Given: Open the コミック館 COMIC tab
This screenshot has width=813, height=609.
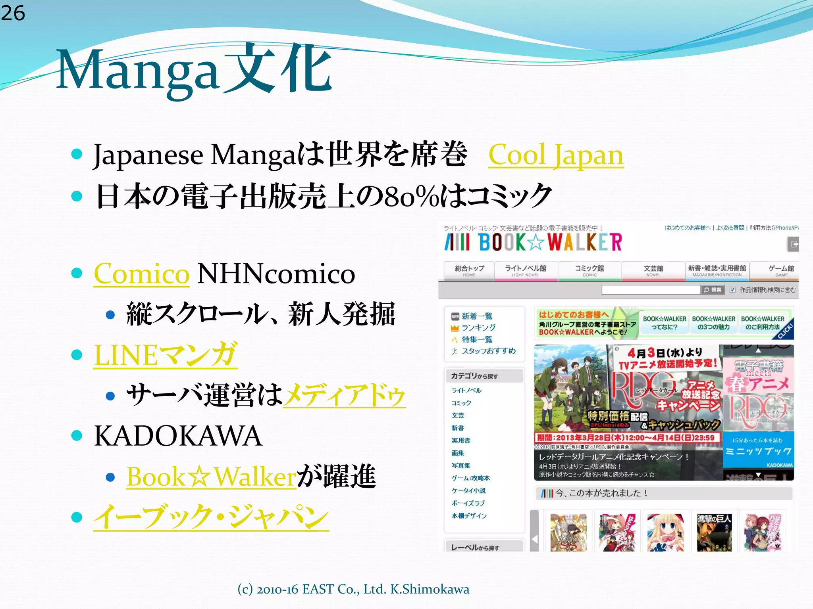Looking at the screenshot, I should click(x=590, y=271).
